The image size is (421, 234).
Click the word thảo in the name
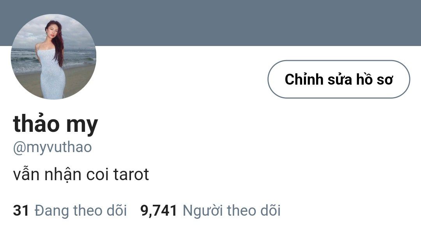pyautogui.click(x=36, y=123)
